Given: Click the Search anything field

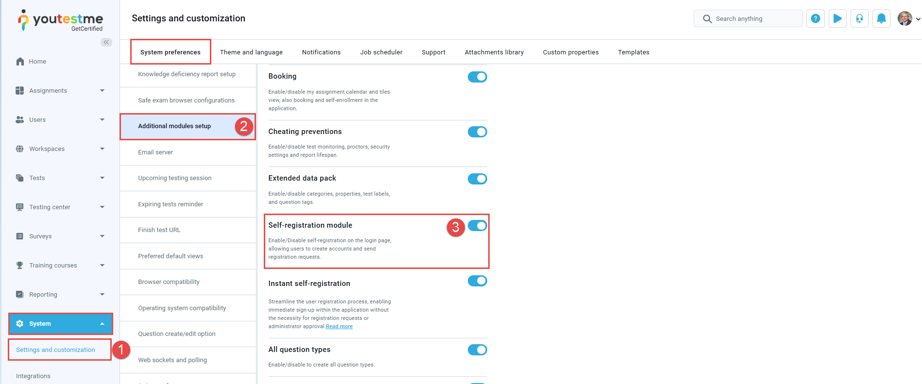Looking at the screenshot, I should (x=748, y=18).
